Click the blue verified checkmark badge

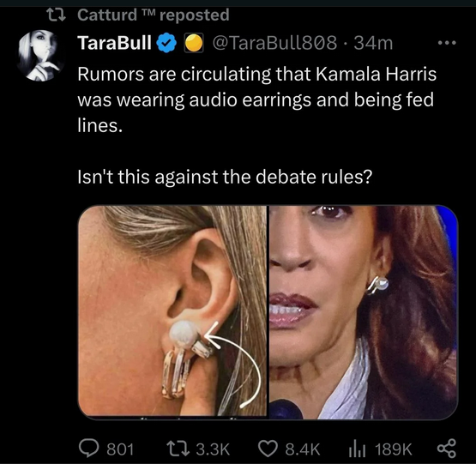166,43
